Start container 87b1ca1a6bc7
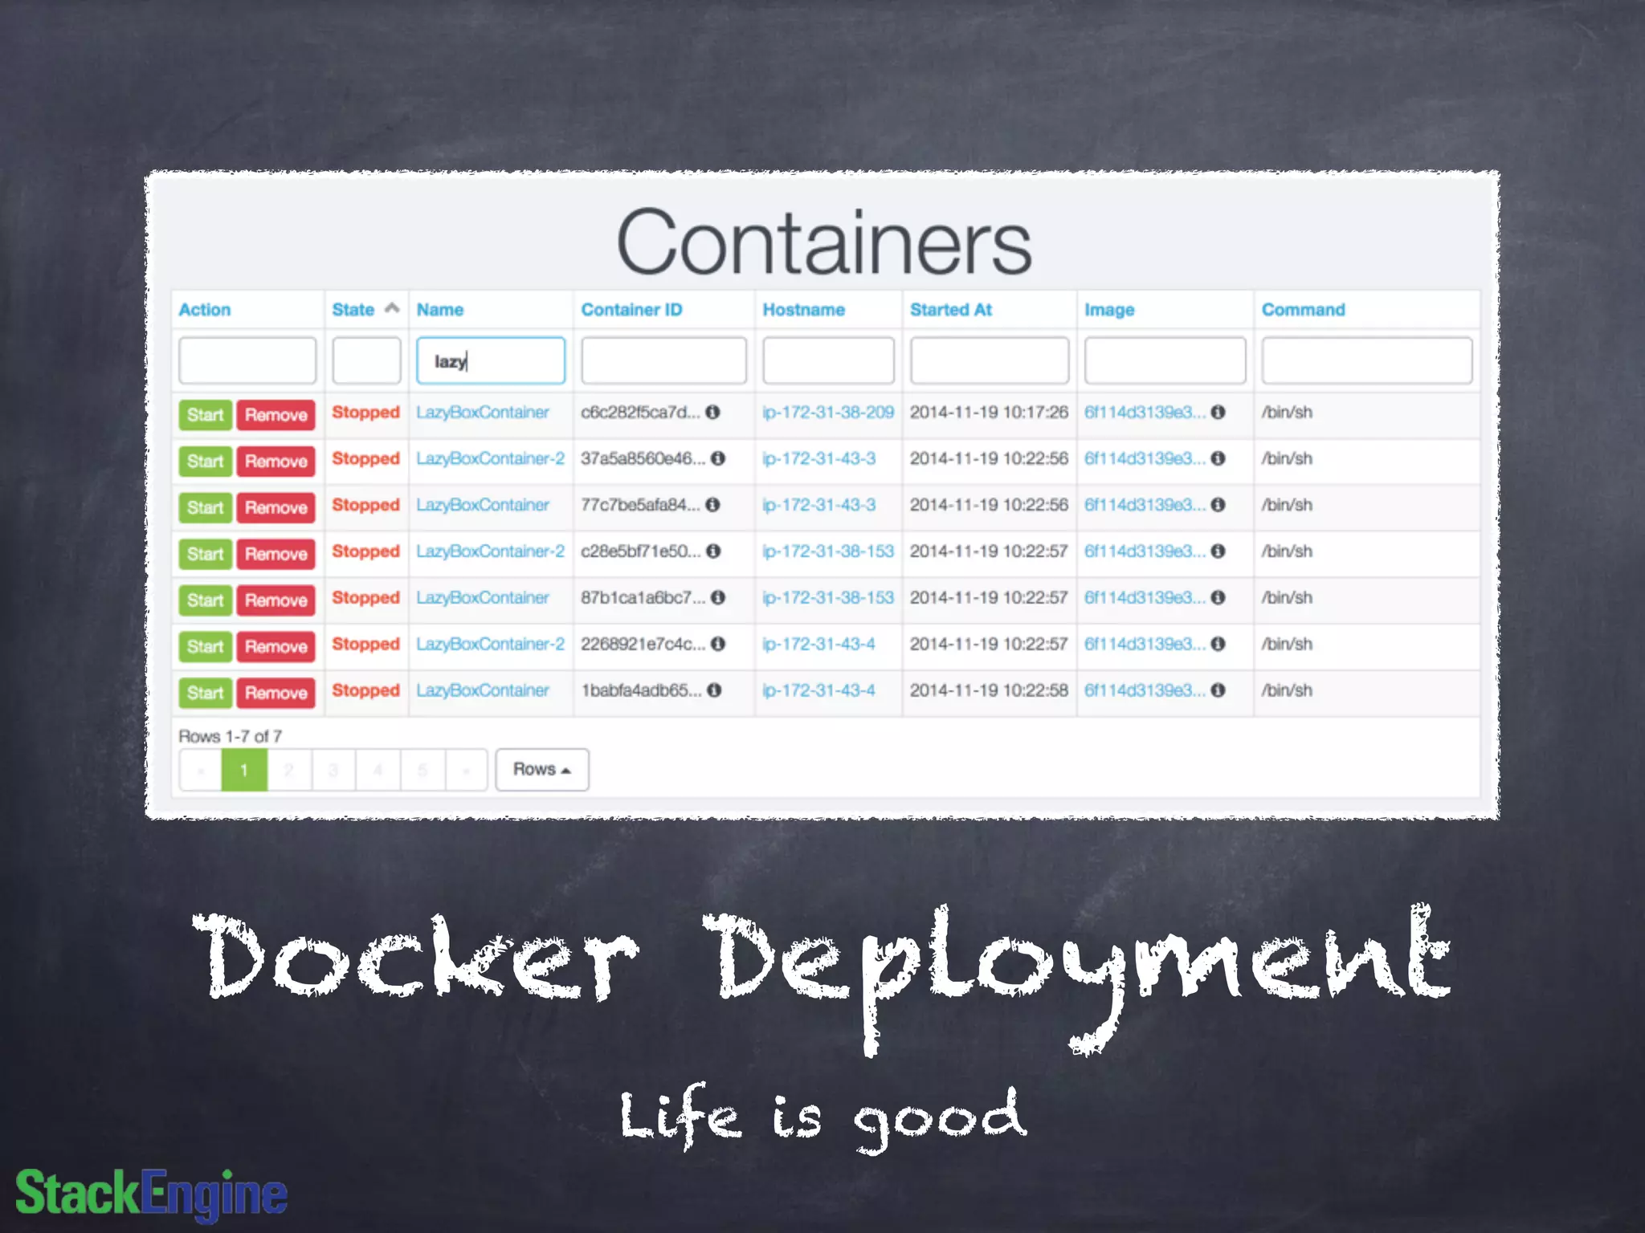Viewport: 1645px width, 1233px height. point(206,600)
